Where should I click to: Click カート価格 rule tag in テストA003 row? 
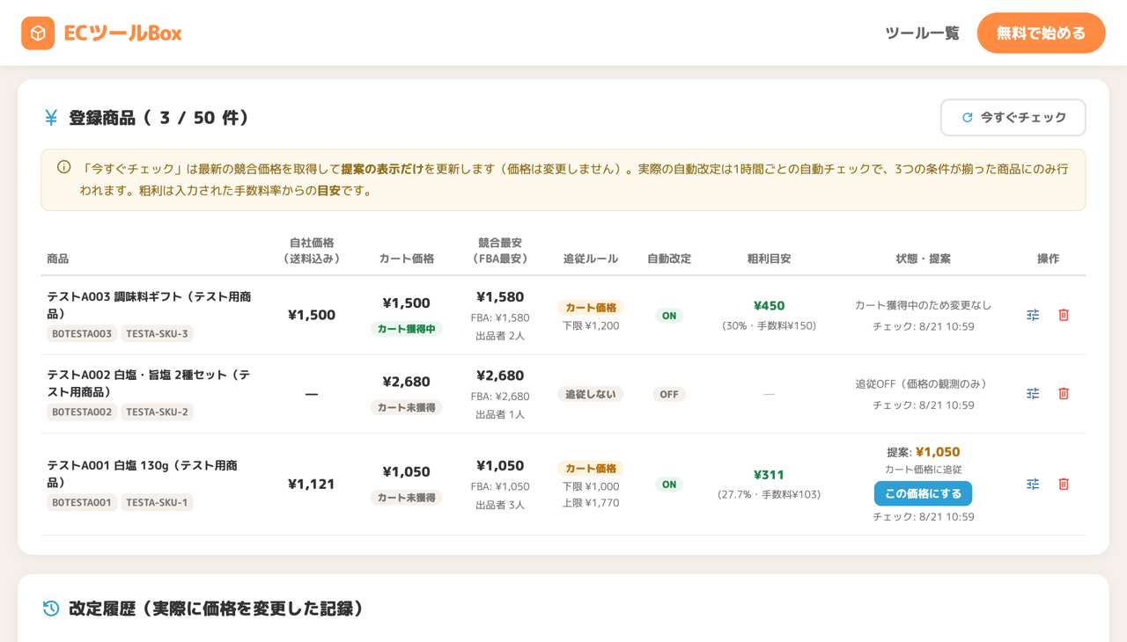(590, 308)
